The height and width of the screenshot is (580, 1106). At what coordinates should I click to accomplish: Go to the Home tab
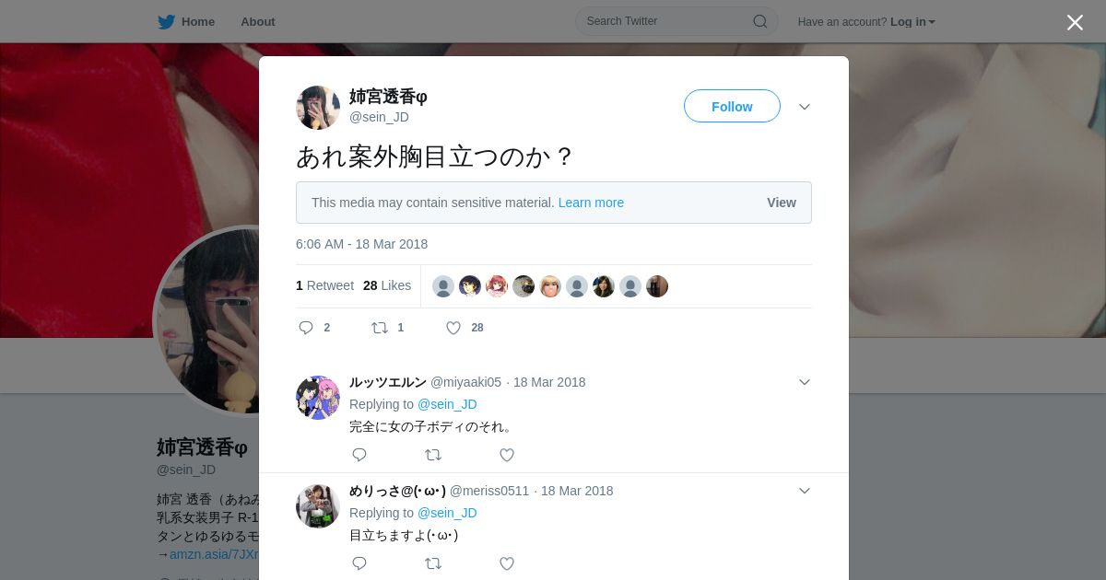[186, 21]
